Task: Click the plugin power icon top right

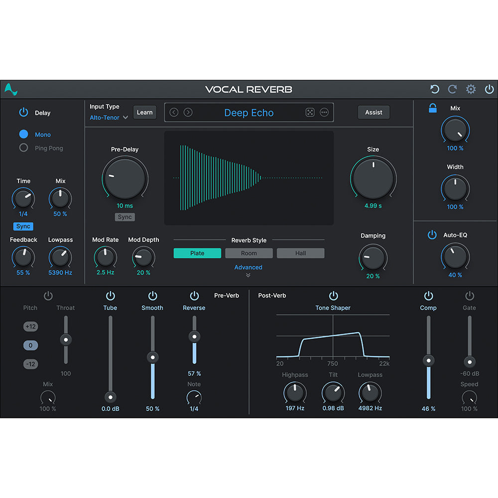Action: coord(489,89)
